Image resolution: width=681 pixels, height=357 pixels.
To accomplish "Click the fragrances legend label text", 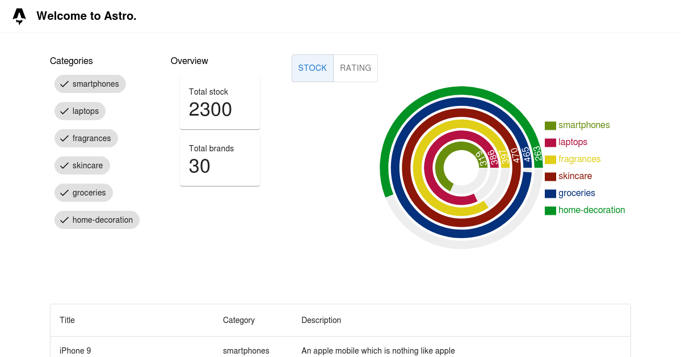I will tap(579, 159).
